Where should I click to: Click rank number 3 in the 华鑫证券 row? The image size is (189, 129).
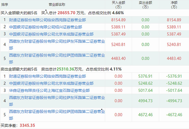(x=5, y=90)
